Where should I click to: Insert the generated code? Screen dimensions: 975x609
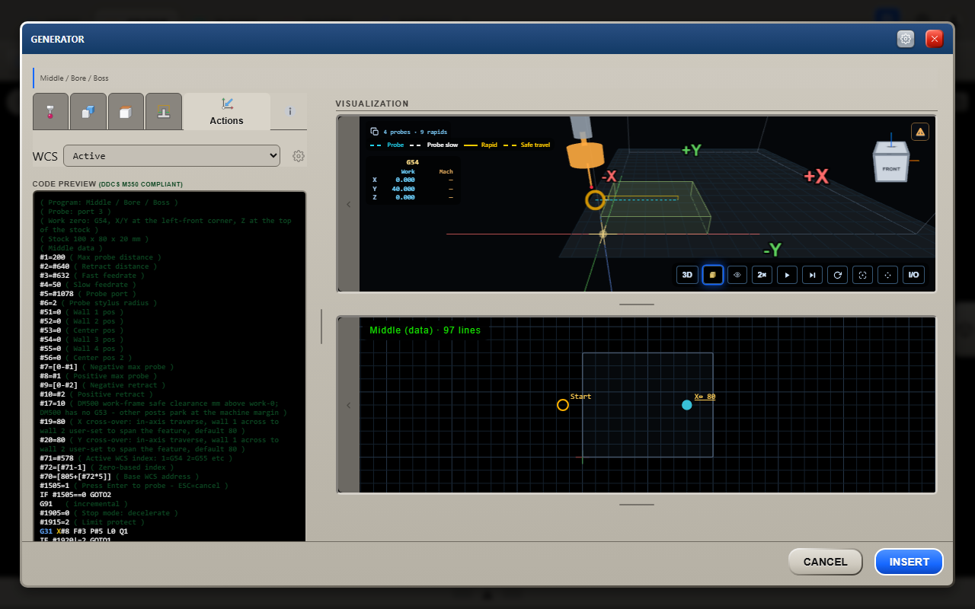coord(909,562)
